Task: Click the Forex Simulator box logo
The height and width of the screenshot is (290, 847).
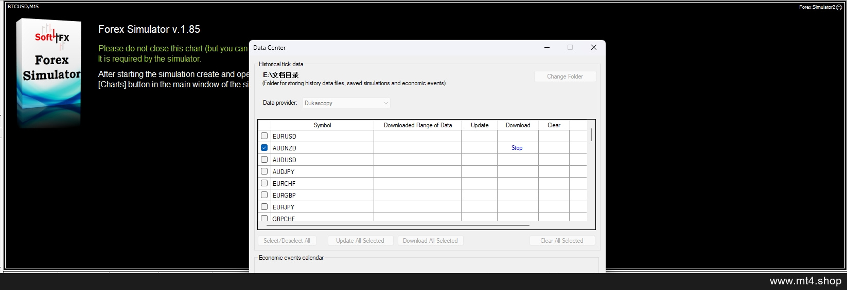Action: click(49, 73)
